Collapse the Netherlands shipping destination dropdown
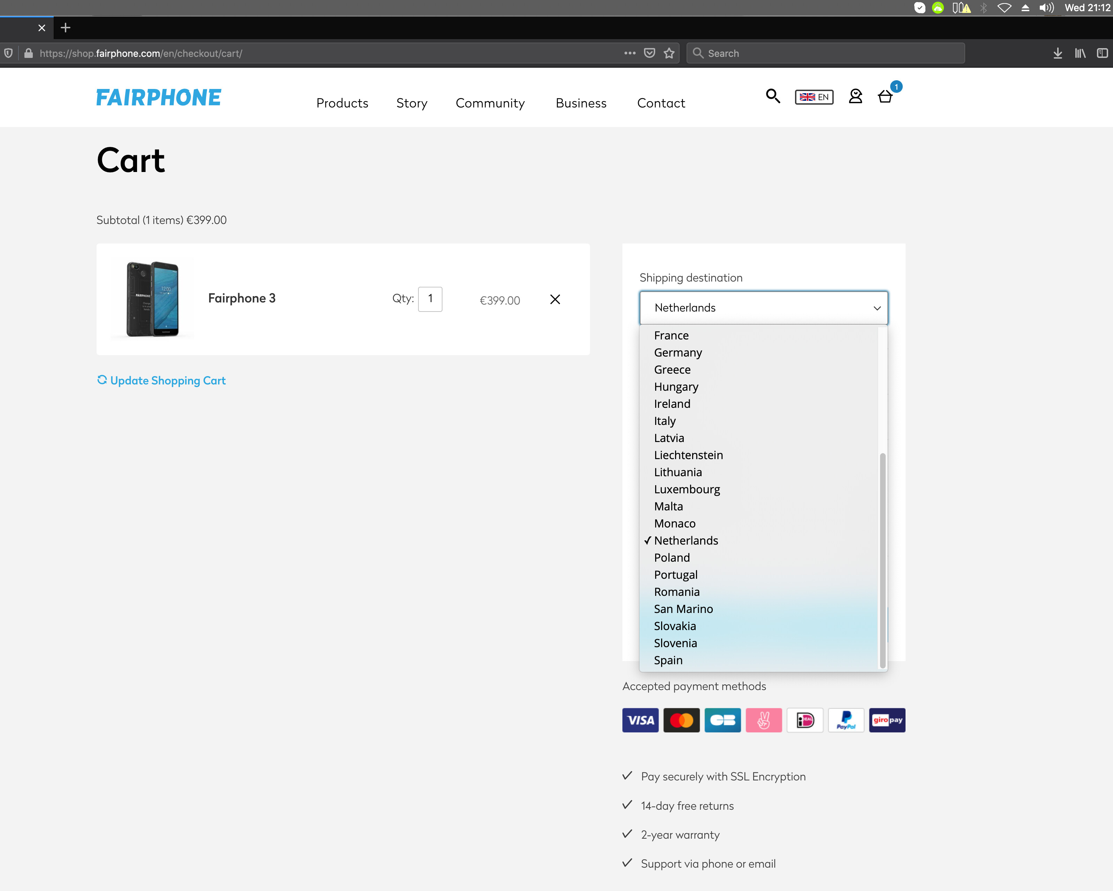 (764, 308)
